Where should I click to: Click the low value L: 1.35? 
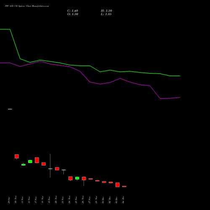[106, 14]
